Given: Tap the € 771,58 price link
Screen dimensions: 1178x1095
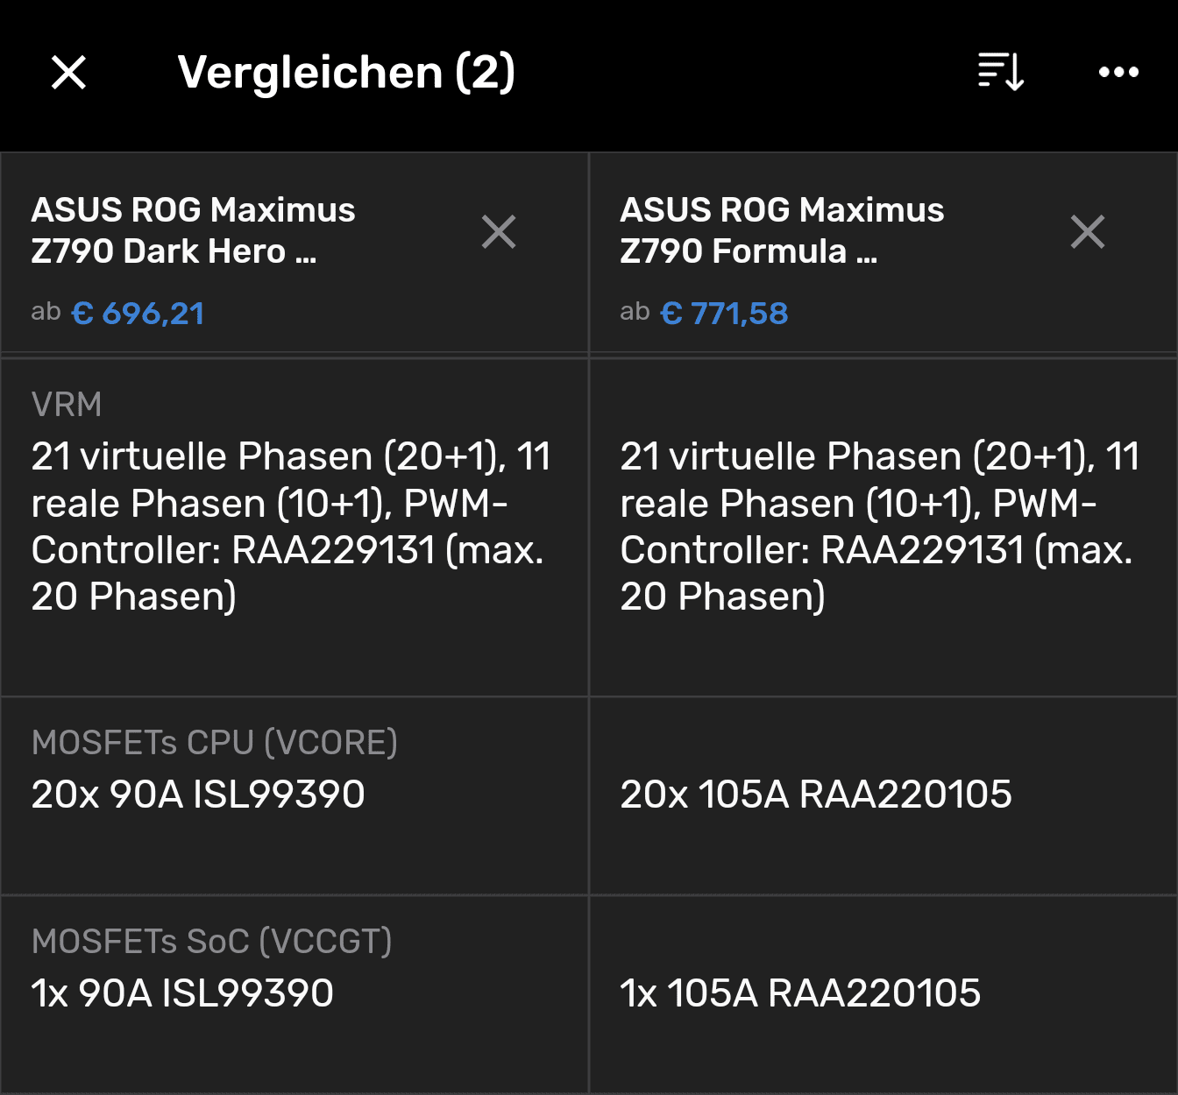Looking at the screenshot, I should [x=724, y=314].
